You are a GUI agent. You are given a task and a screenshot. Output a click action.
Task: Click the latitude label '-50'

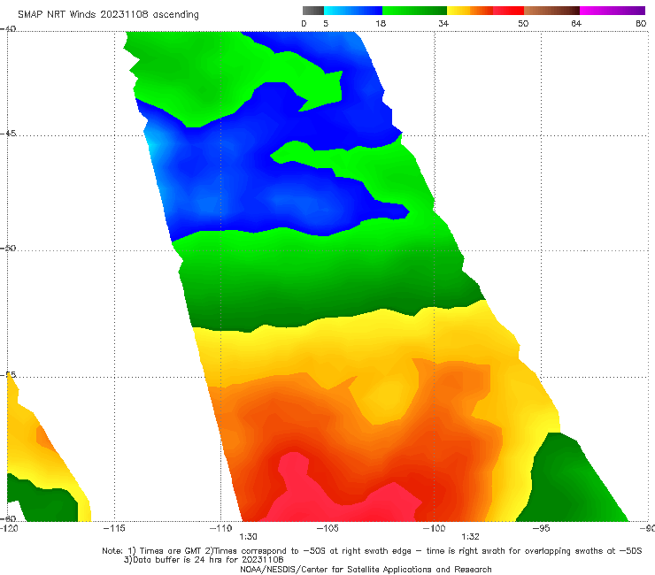8,248
